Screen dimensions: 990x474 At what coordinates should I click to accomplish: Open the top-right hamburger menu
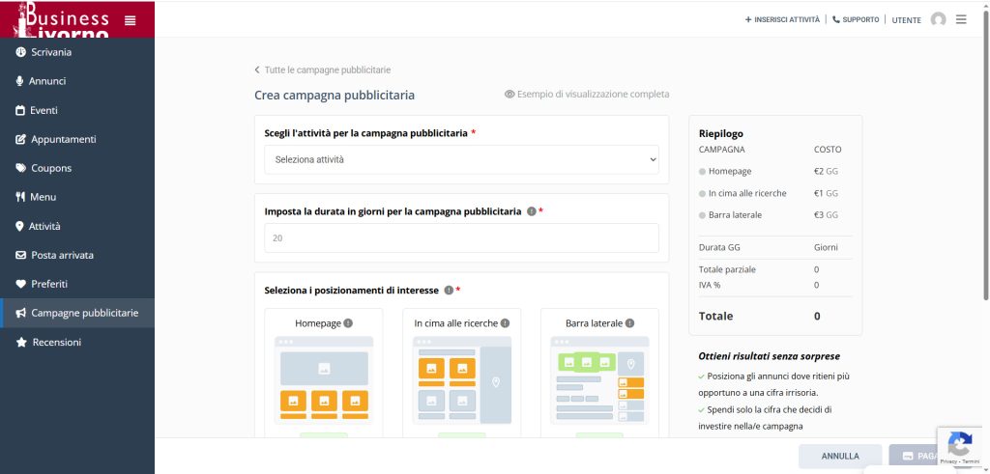coord(961,19)
